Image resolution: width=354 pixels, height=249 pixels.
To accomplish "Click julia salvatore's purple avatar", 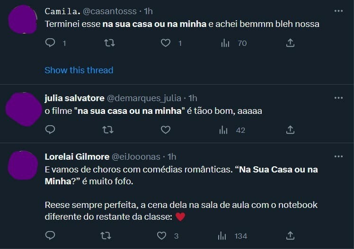I will [x=23, y=109].
